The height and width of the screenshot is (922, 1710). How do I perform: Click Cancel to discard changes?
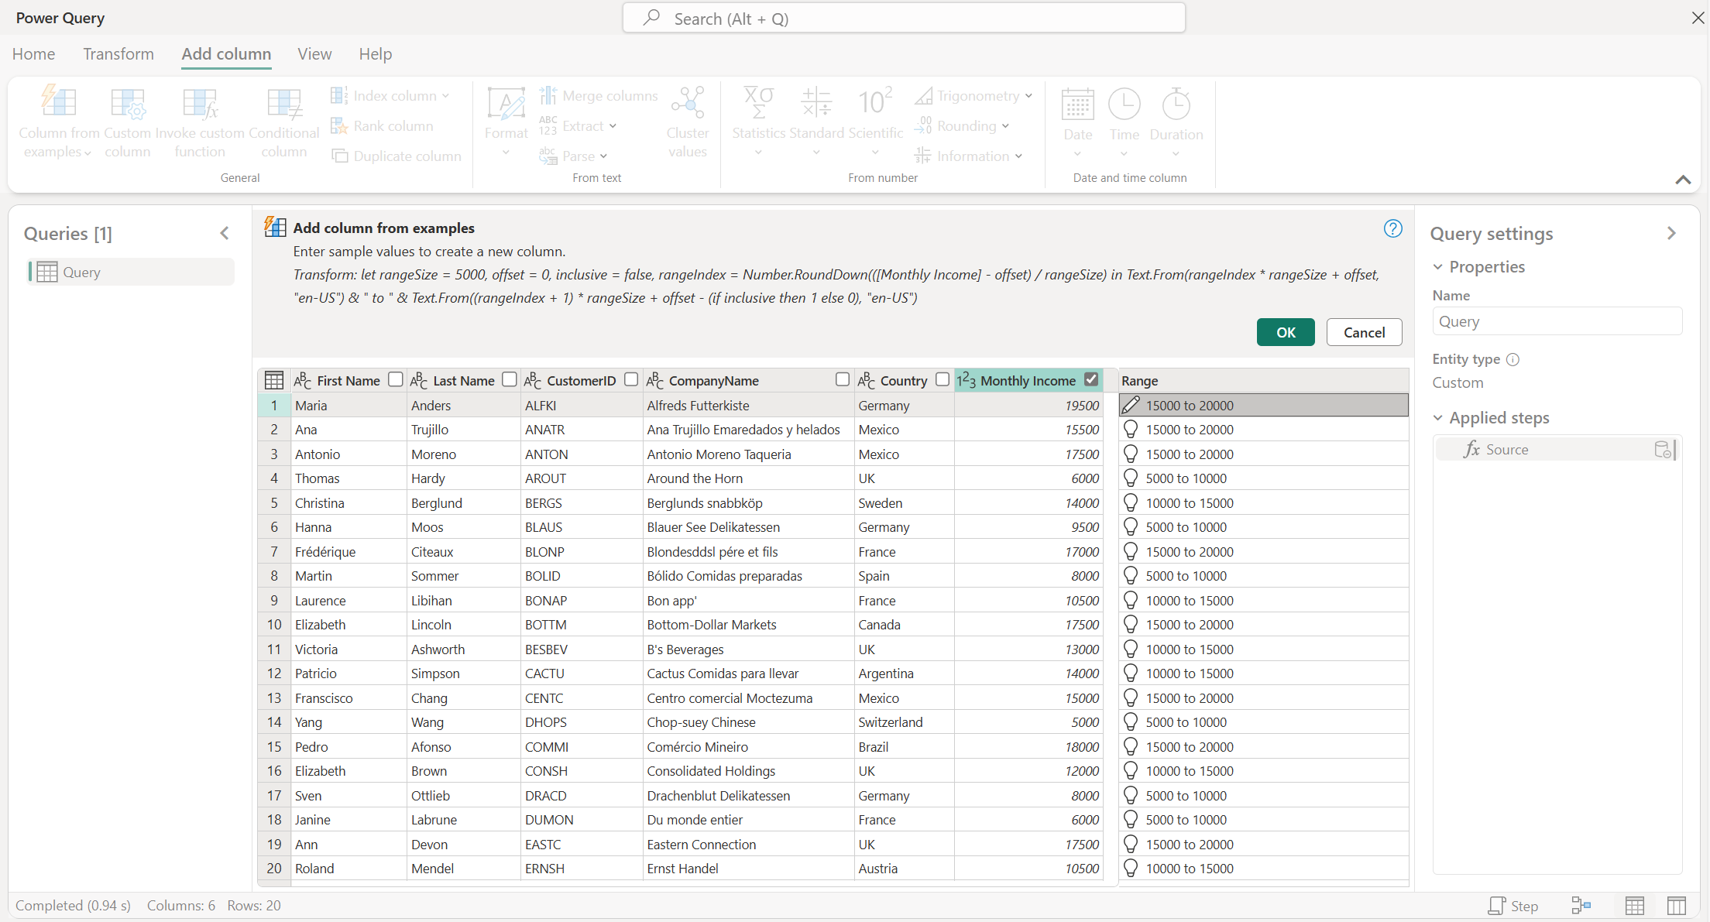pyautogui.click(x=1362, y=331)
